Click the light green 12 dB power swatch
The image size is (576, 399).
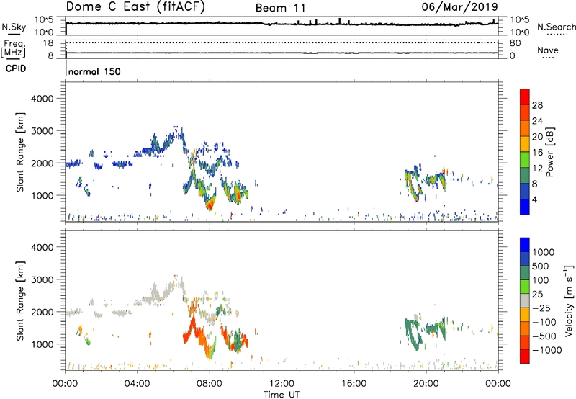(525, 159)
